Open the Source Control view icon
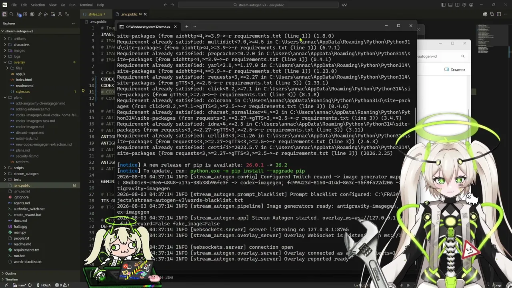512x288 pixels. 18,14
